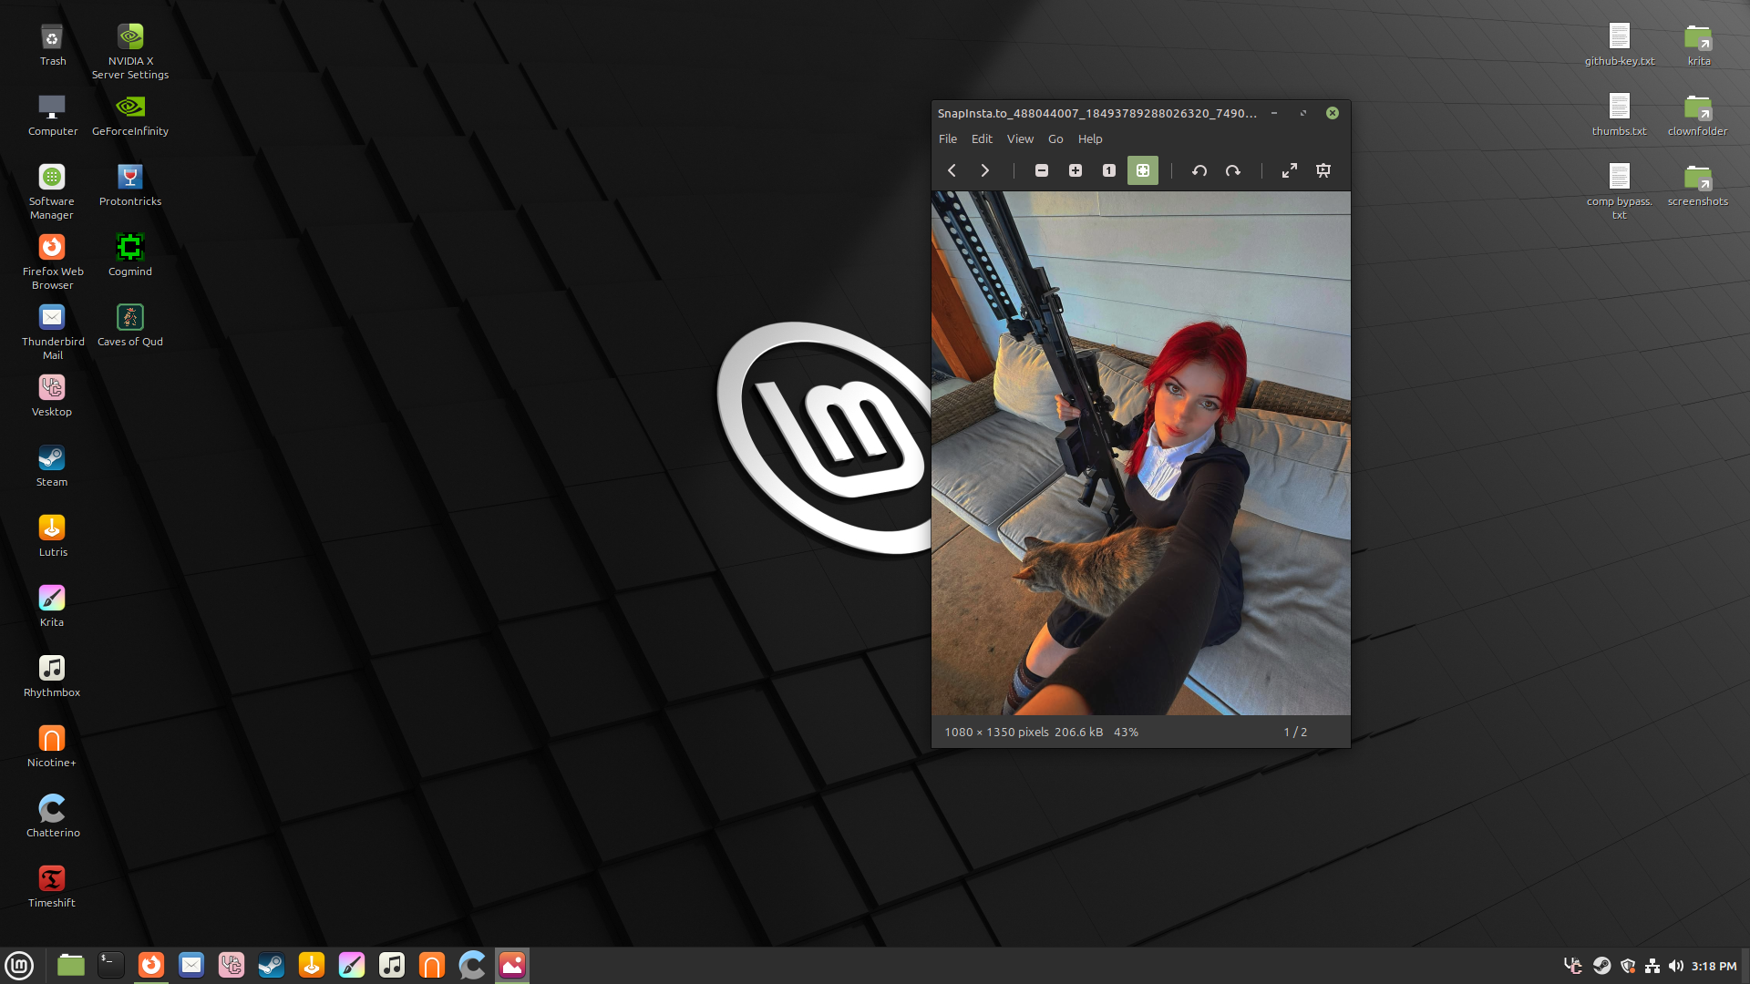The height and width of the screenshot is (984, 1750).
Task: Select comp bypass.txt file on desktop
Action: click(x=1620, y=191)
